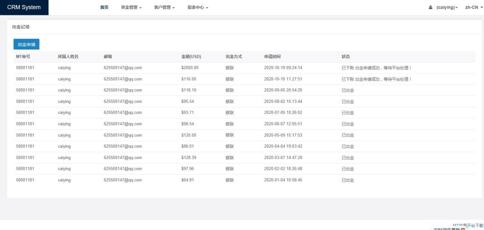Screen dimensions: 484x230
Task: Select the $2000.00 withdrawal amount cell
Action: tap(190, 68)
